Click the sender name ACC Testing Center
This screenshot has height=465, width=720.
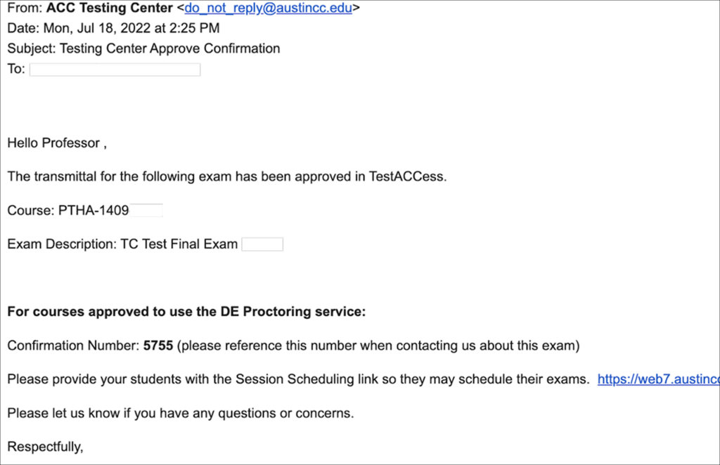[109, 9]
